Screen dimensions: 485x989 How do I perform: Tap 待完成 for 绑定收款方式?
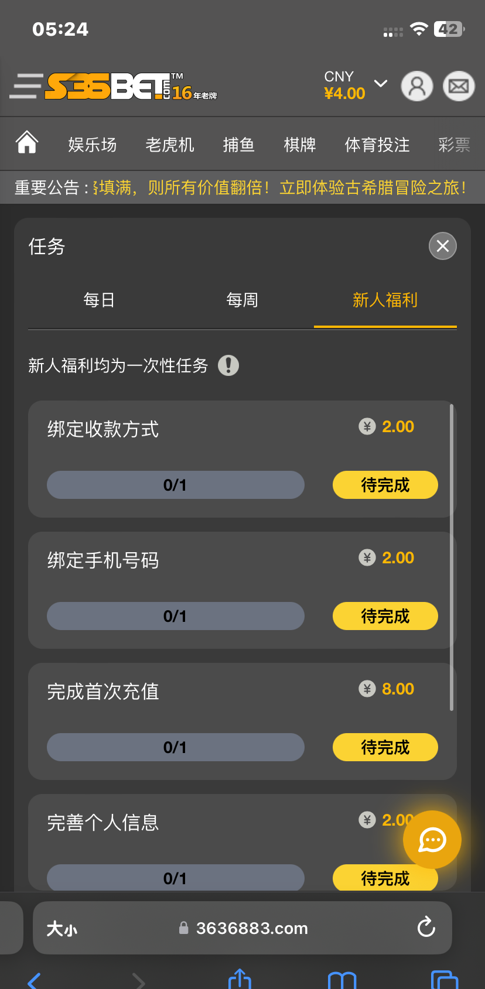coord(385,485)
